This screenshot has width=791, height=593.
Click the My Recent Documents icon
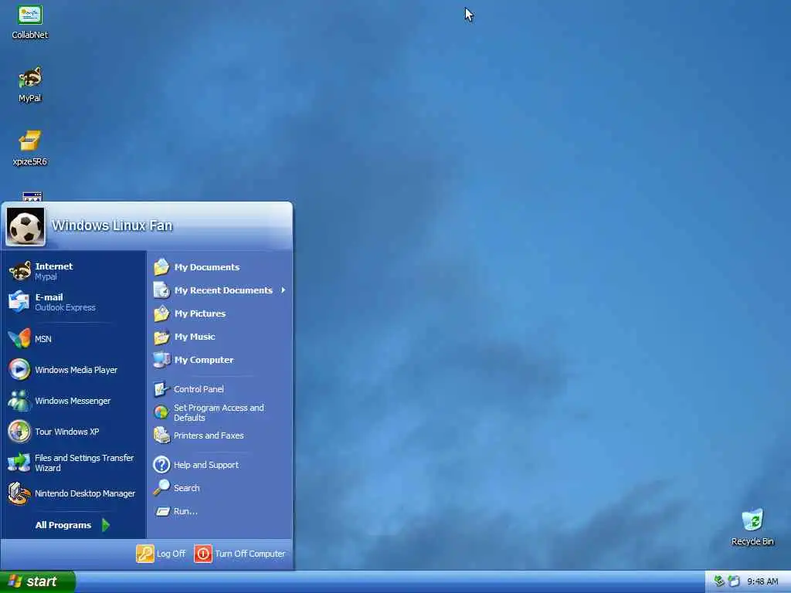[161, 290]
